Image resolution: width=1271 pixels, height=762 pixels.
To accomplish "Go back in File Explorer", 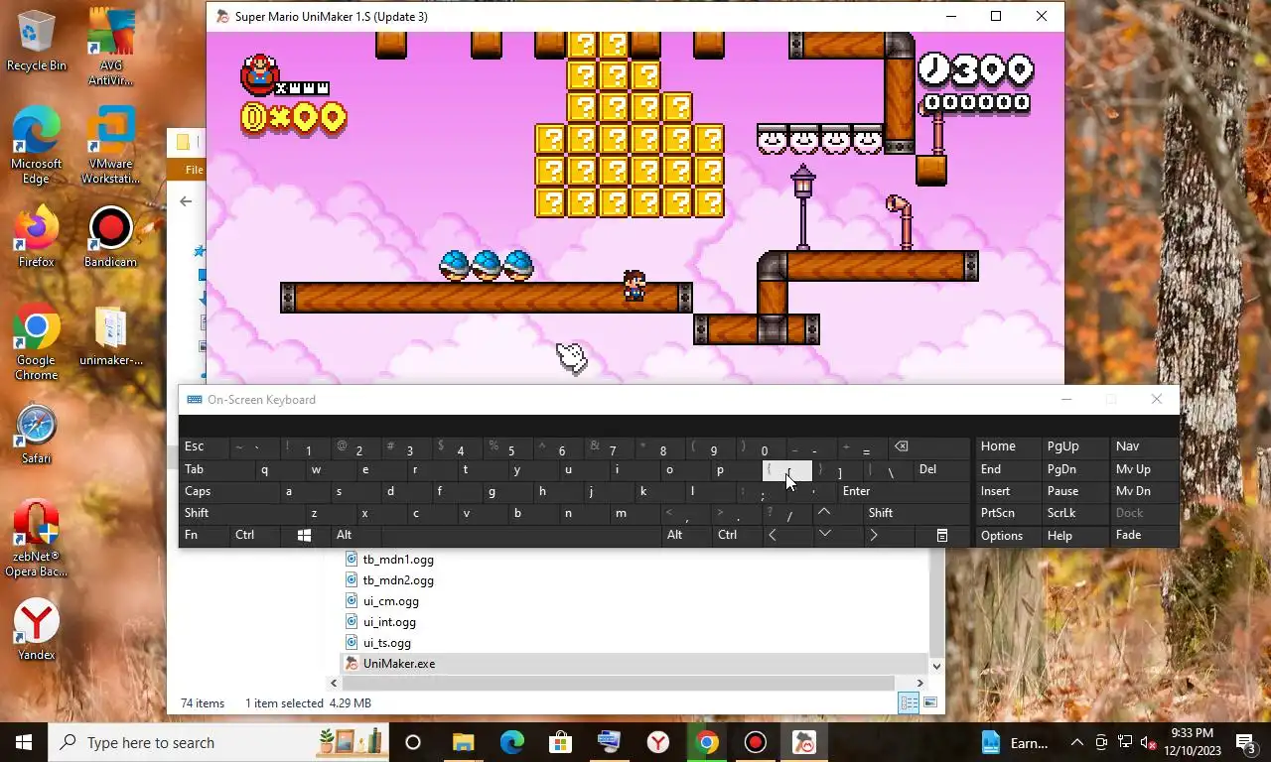I will pos(186,201).
